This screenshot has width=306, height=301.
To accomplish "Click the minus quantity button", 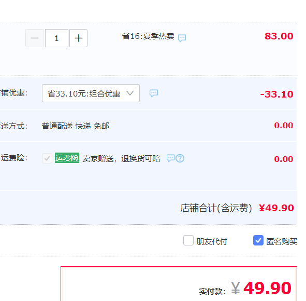I will (x=35, y=38).
